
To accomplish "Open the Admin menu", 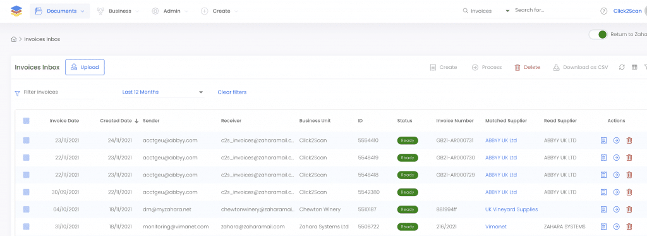I will click(169, 11).
